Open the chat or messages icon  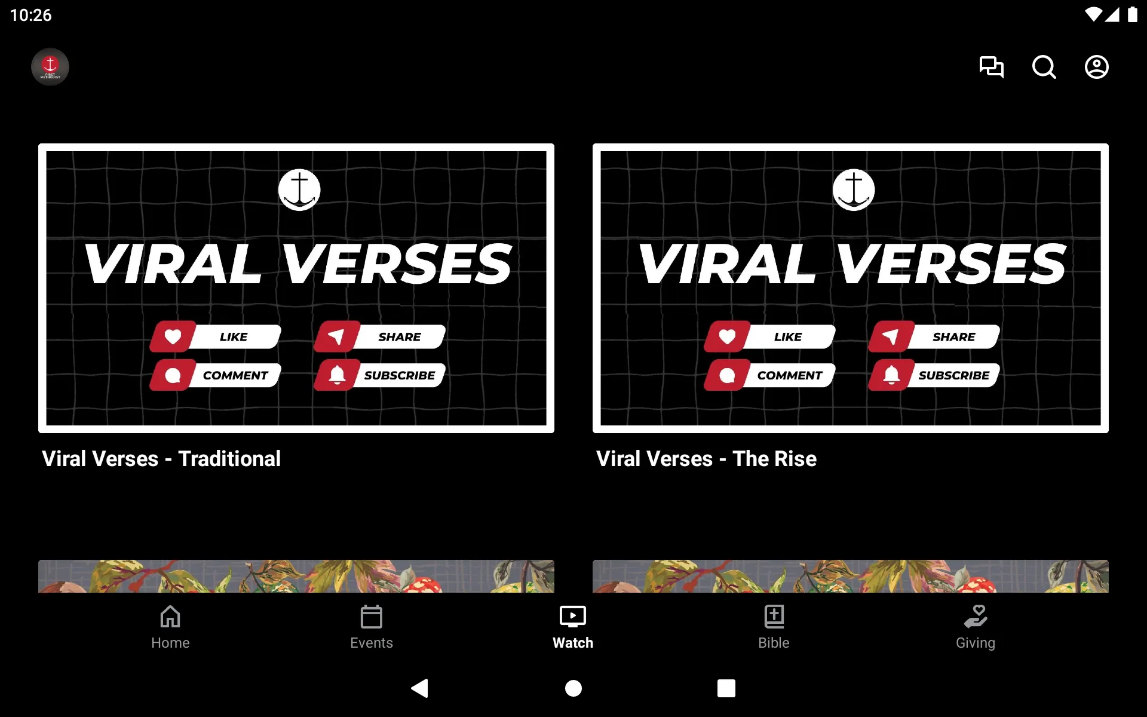point(992,67)
